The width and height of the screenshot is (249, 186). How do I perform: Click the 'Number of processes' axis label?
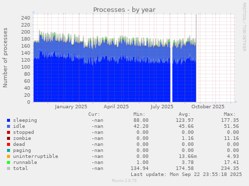coord(5,58)
